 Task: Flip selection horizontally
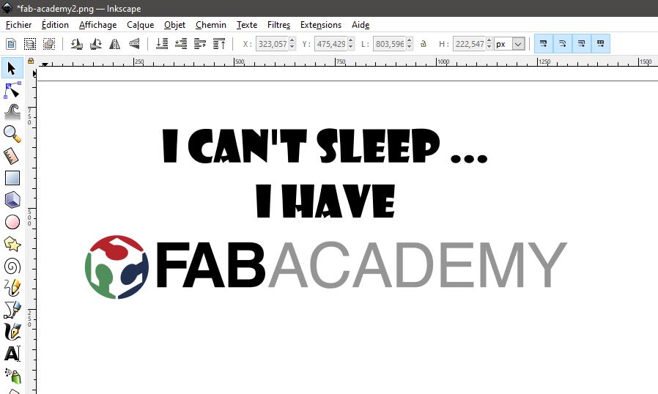[114, 44]
